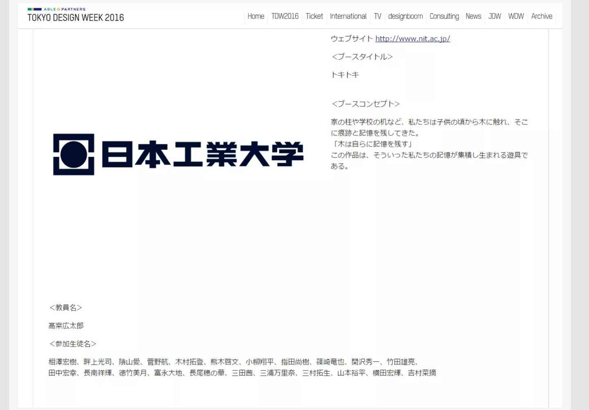
Task: Click the student name 三浦万里奈
Action: click(277, 373)
